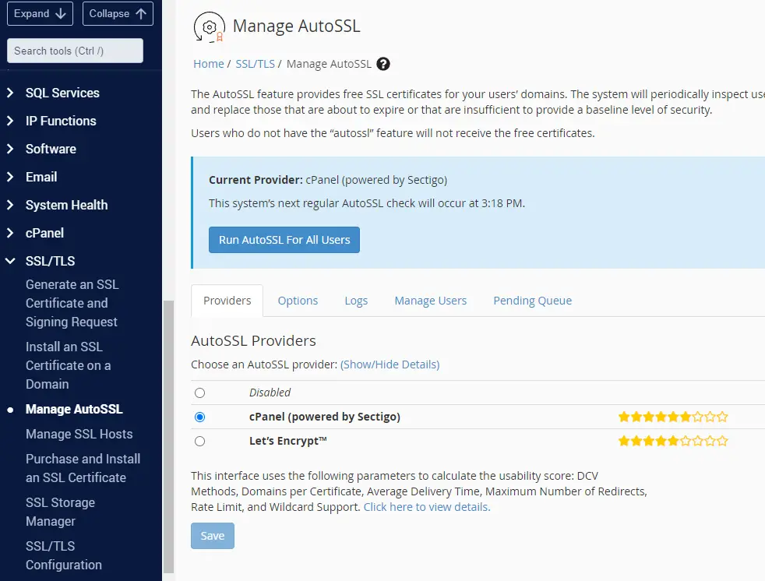The height and width of the screenshot is (581, 765).
Task: Select the cPanel powered by Sectigo radio button
Action: (199, 417)
